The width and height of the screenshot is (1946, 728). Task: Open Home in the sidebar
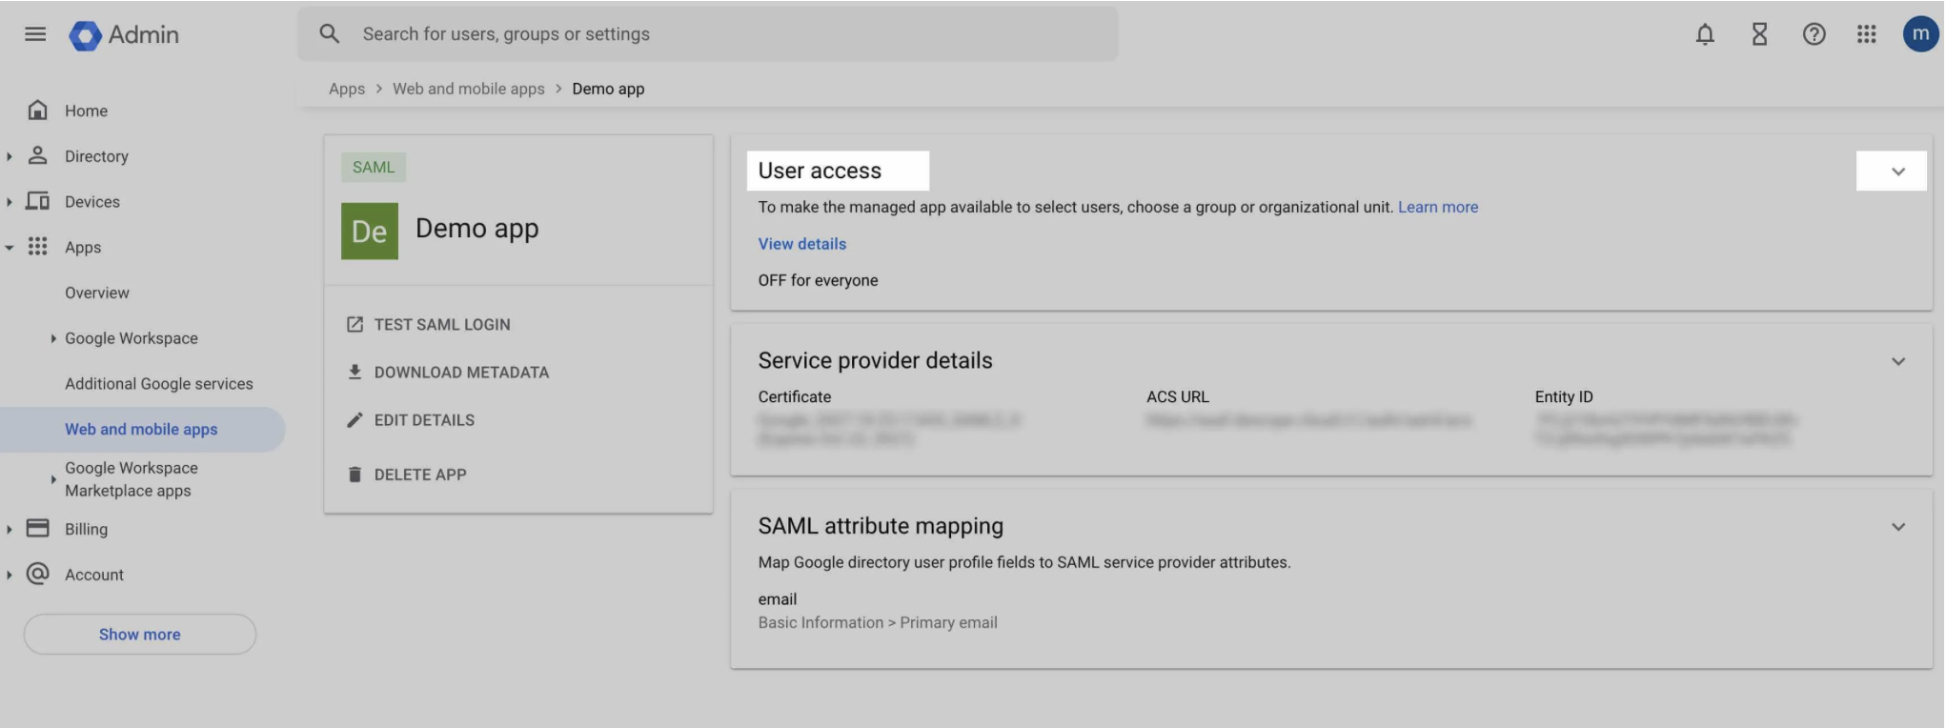[x=86, y=111]
